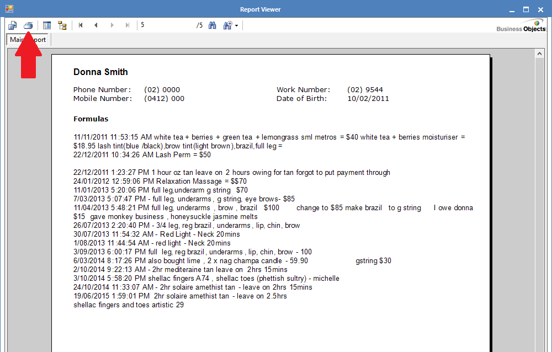Click the scroll up arrow

click(x=540, y=54)
